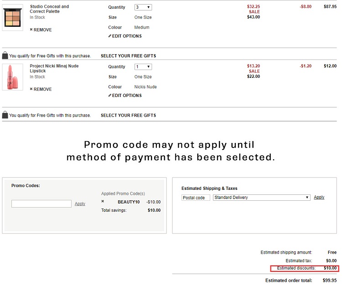Open the lipstick quantity dropdown
This screenshot has height=290, width=342.
click(143, 66)
